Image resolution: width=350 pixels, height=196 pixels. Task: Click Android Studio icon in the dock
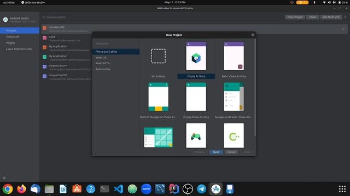pyautogui.click(x=216, y=189)
